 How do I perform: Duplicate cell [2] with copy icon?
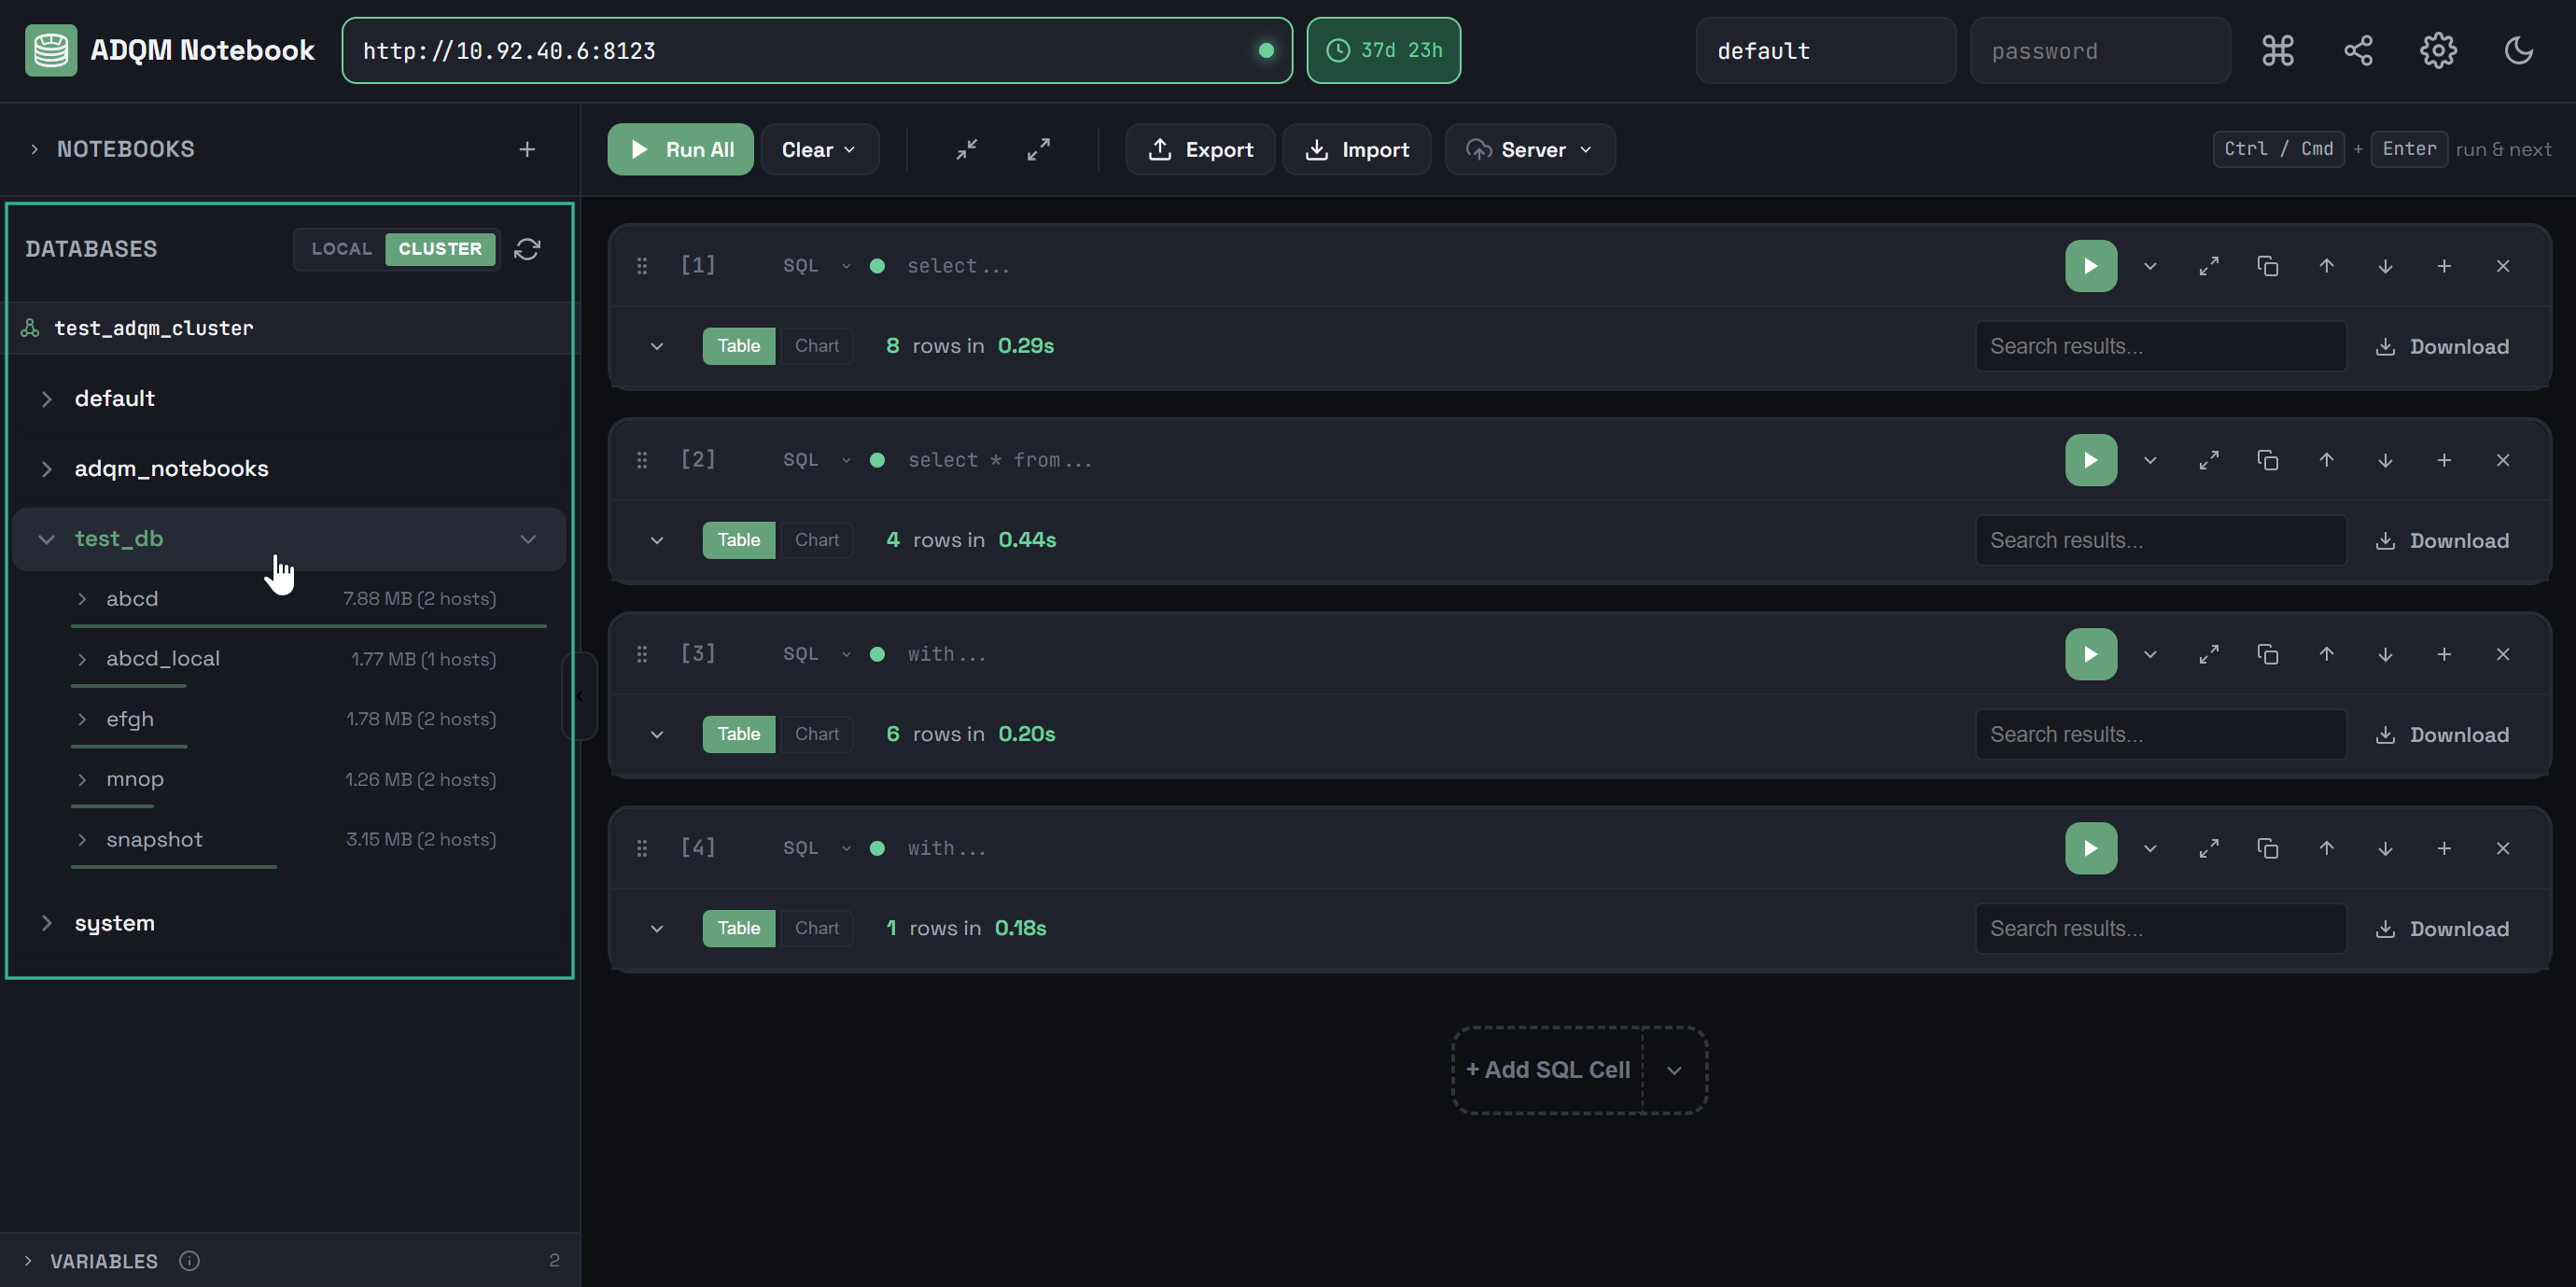click(x=2267, y=460)
